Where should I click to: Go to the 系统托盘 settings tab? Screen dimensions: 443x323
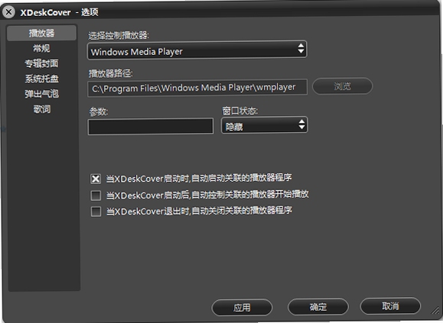(41, 79)
